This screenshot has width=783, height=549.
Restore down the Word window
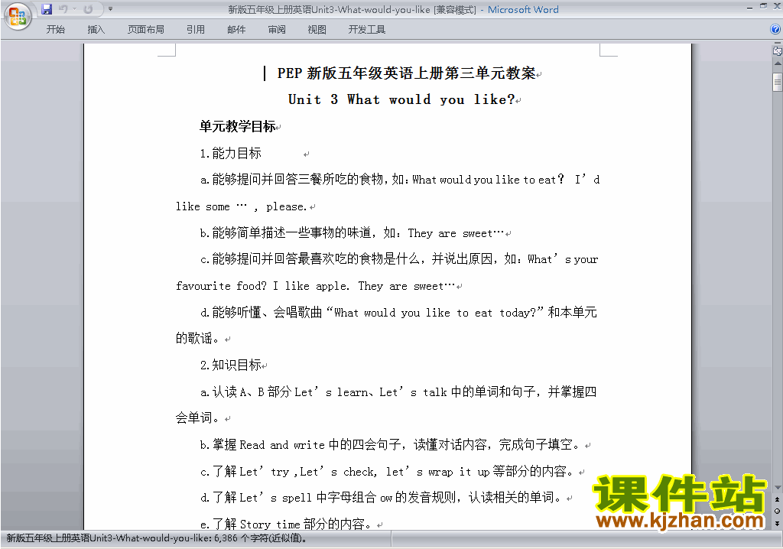coord(764,7)
